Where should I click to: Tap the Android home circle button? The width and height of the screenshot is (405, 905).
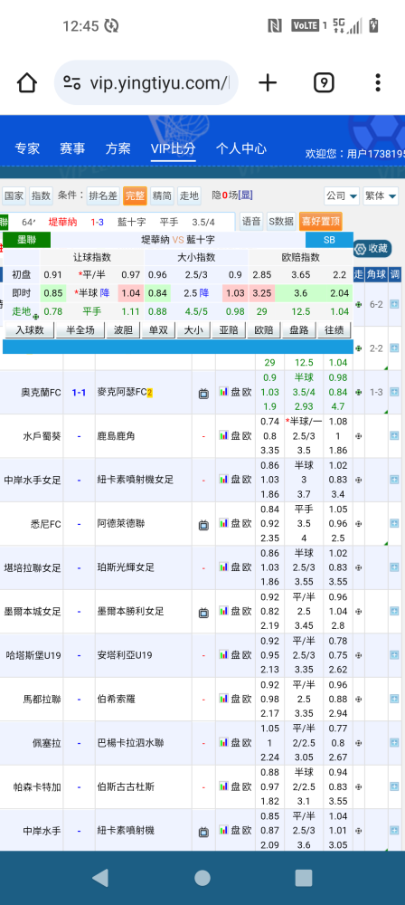(x=202, y=878)
